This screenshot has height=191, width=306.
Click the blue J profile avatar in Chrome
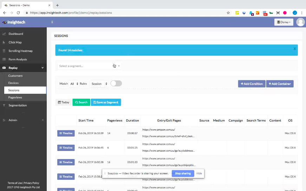coord(295,13)
